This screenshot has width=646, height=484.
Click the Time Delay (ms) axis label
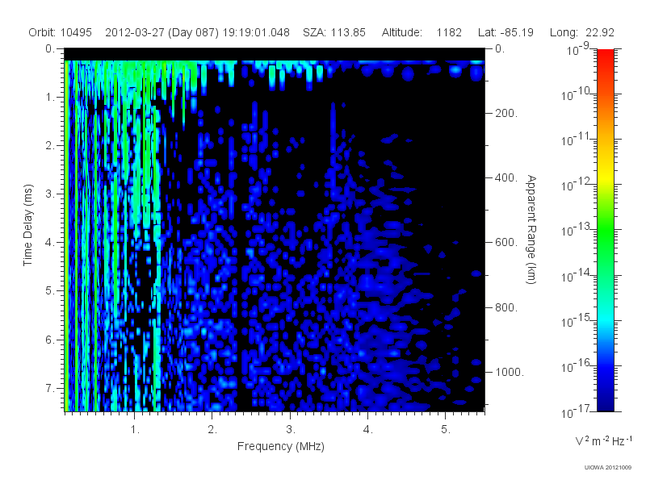(x=27, y=225)
